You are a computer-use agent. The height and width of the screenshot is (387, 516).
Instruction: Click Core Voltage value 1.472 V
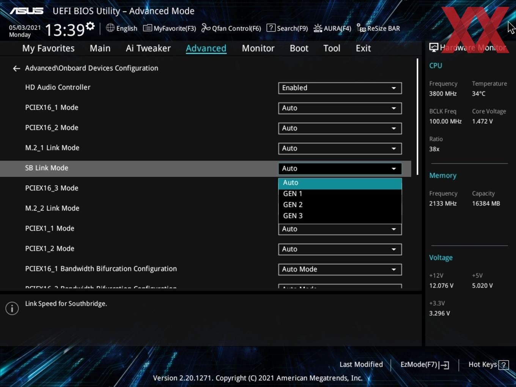[482, 121]
